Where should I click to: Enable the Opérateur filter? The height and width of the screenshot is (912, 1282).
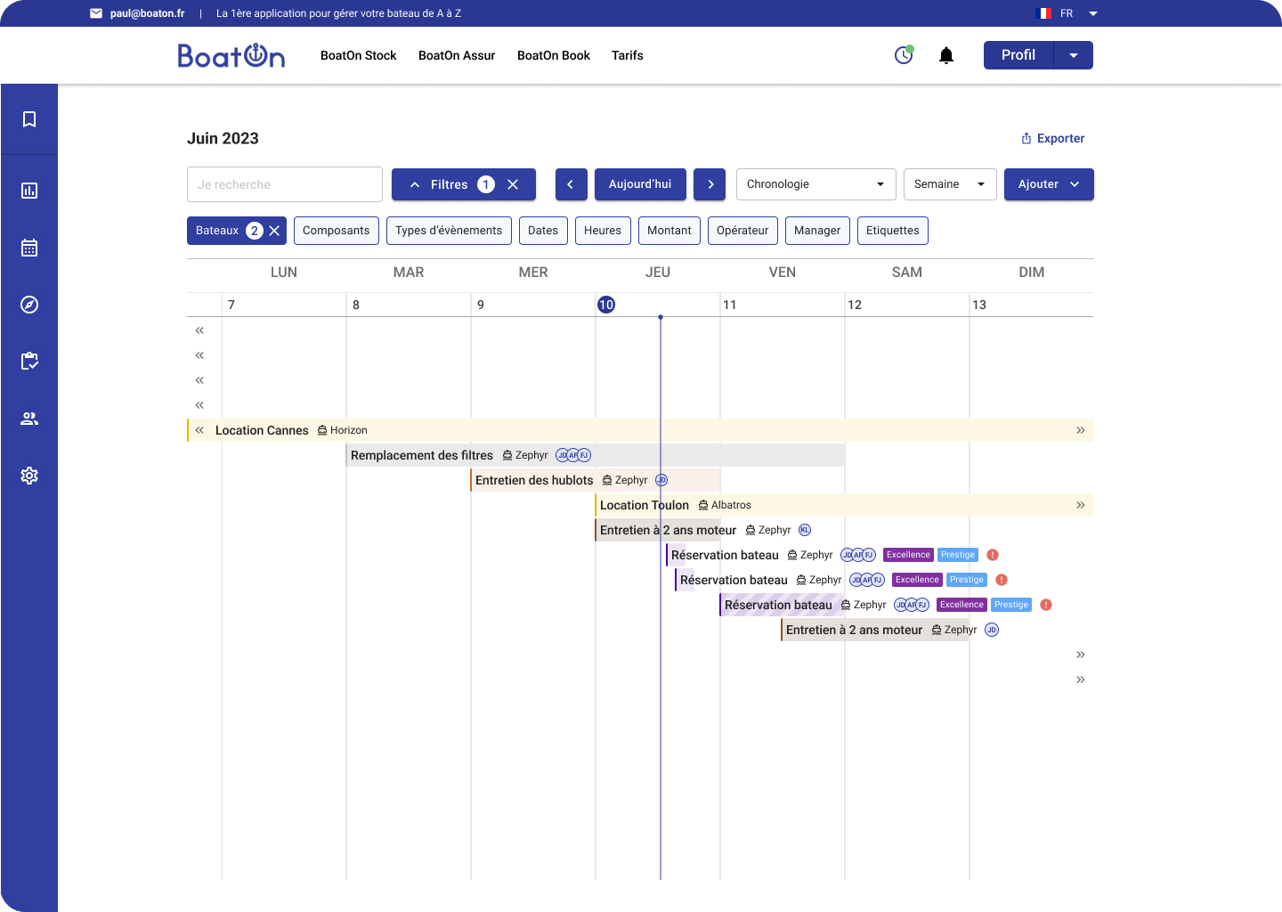742,230
